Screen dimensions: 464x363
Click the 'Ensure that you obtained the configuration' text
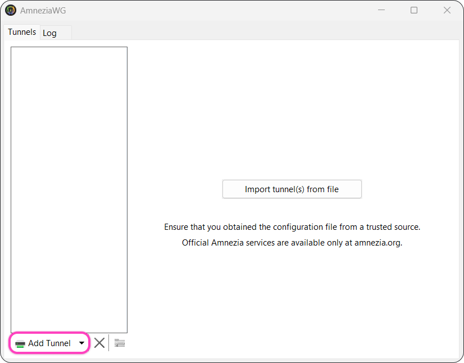292,227
